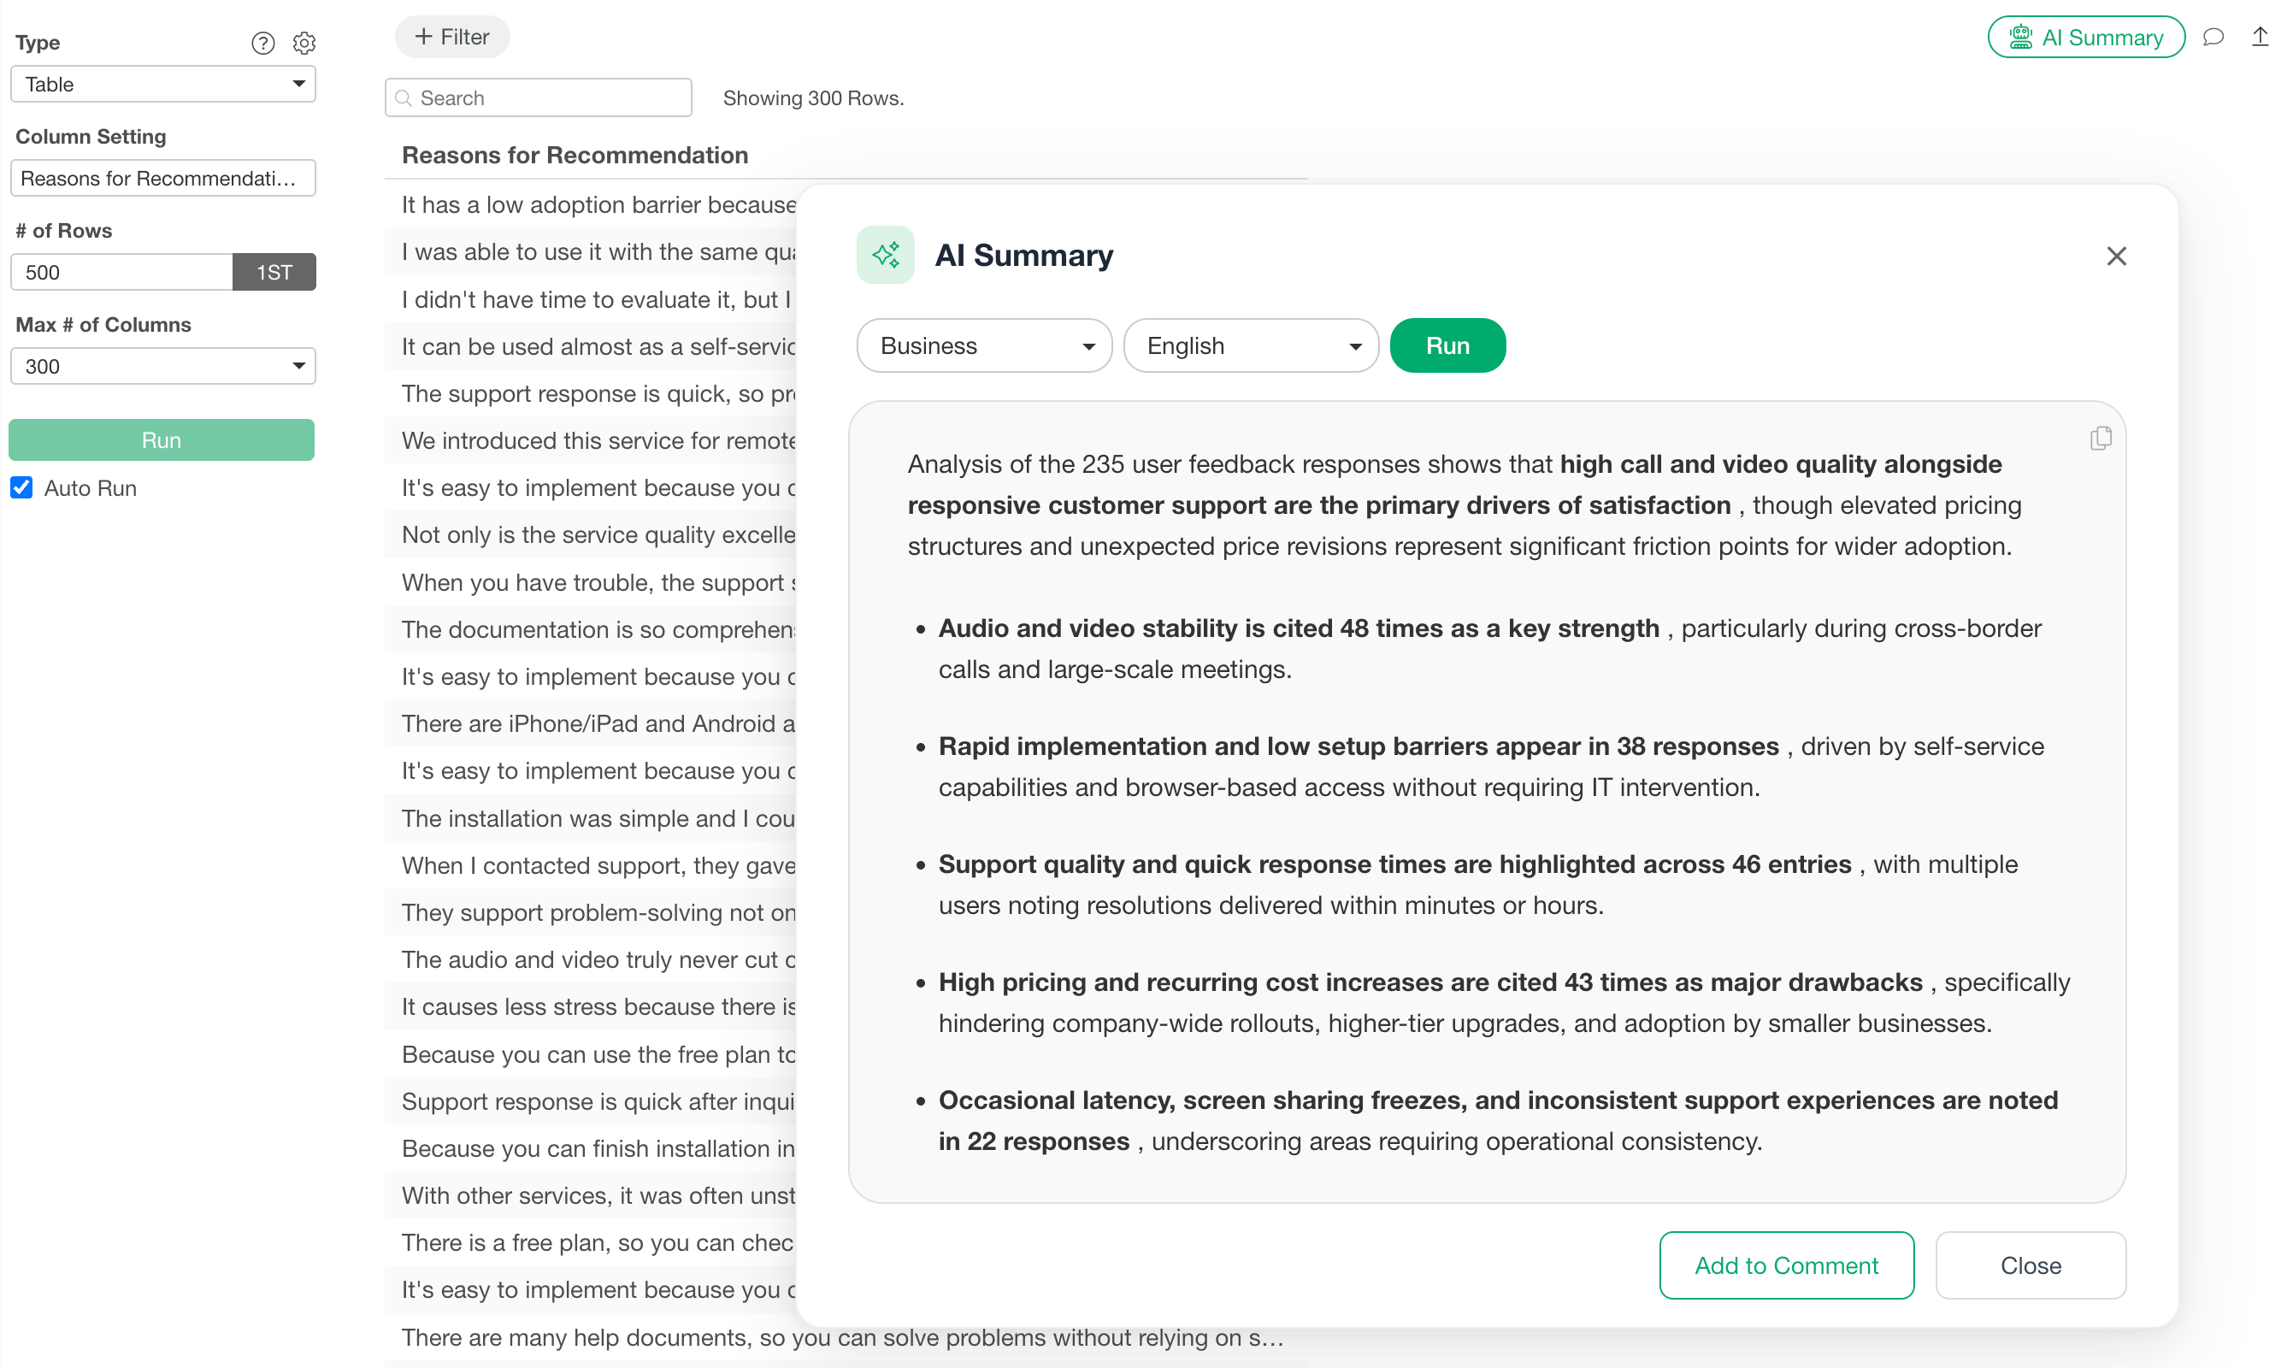
Task: Select row 'Support response is quick after inqui'
Action: point(591,1101)
